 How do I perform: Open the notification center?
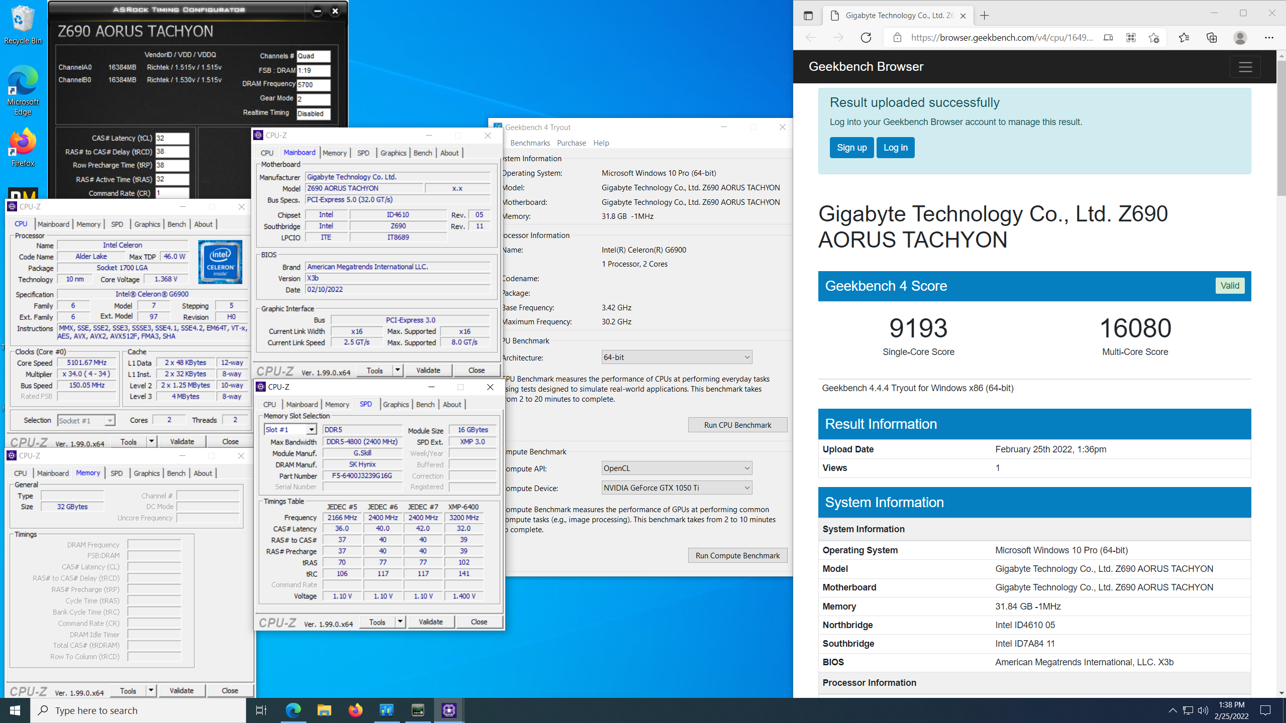1265,710
